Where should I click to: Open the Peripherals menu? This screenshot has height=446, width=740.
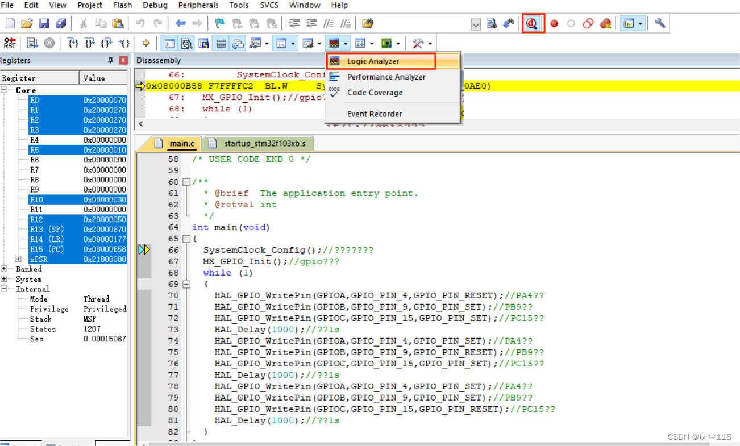198,5
